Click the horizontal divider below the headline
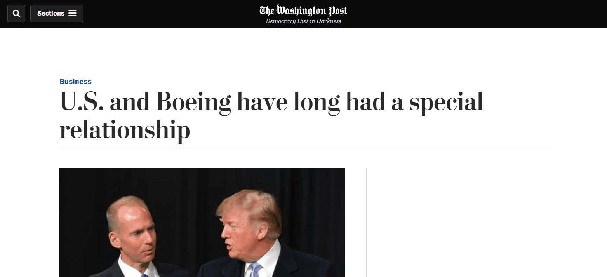This screenshot has height=277, width=607. point(304,148)
